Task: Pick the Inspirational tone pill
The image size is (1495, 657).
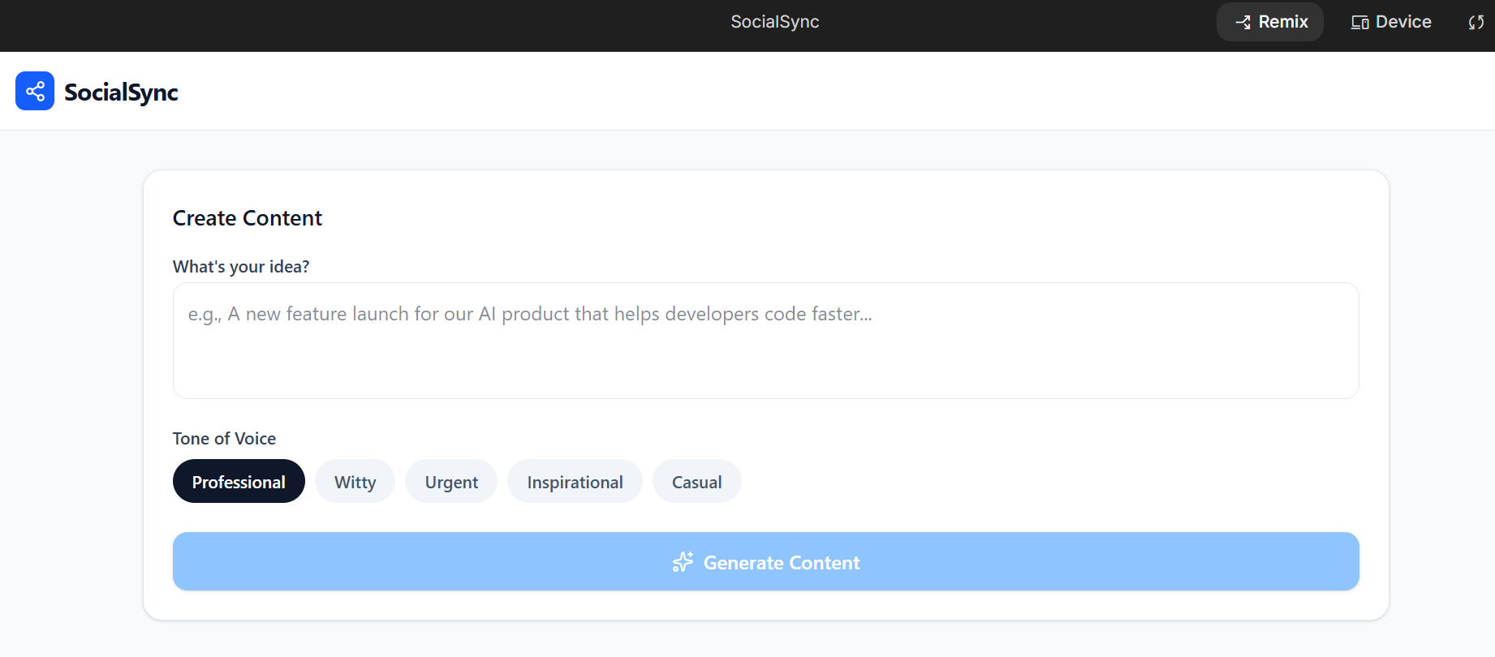Action: click(575, 482)
